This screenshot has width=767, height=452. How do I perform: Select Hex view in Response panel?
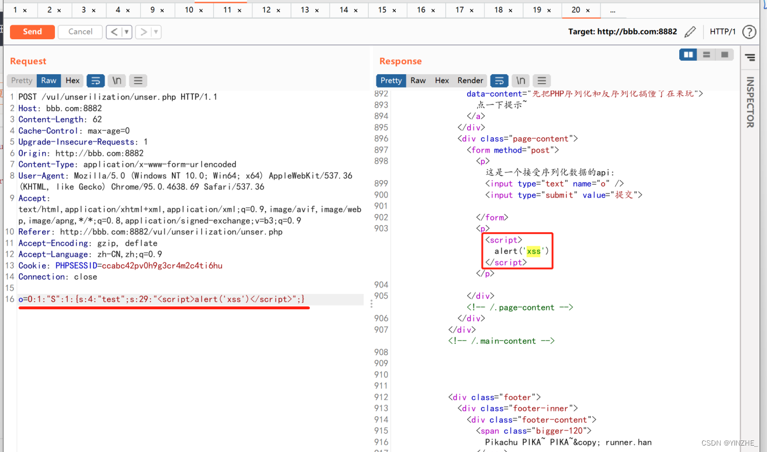tap(442, 81)
